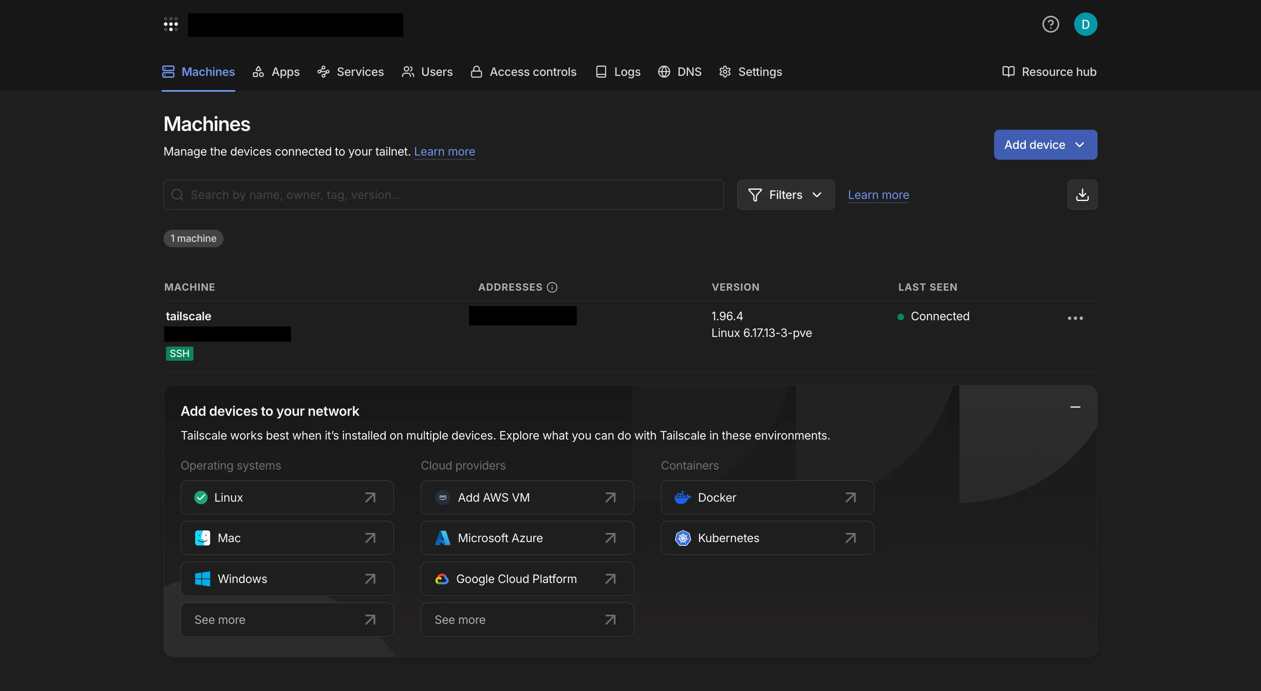Image resolution: width=1261 pixels, height=691 pixels.
Task: Click Learn more next to Filters
Action: [x=878, y=195]
